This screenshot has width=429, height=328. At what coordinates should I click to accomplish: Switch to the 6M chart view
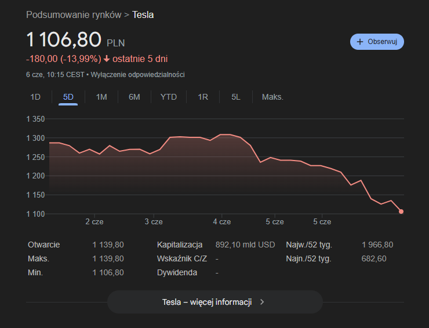(x=134, y=97)
